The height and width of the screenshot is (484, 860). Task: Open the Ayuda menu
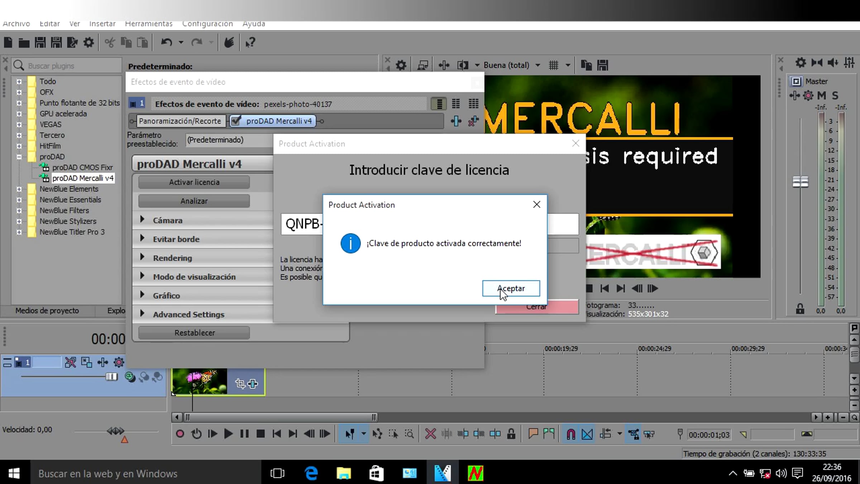tap(254, 24)
